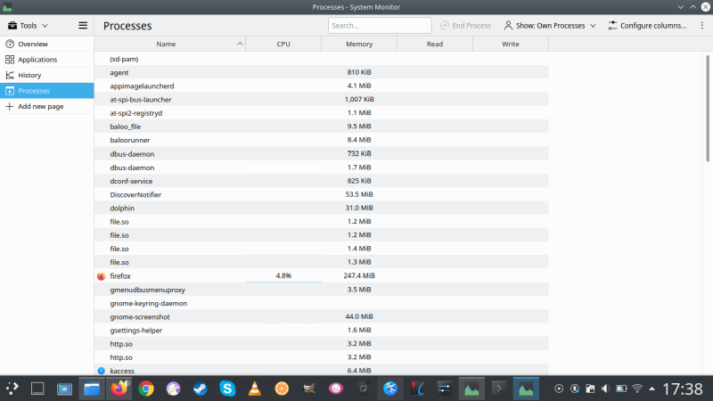Switch to the active System Monitor taskbar entry
The width and height of the screenshot is (713, 401).
tap(526, 389)
